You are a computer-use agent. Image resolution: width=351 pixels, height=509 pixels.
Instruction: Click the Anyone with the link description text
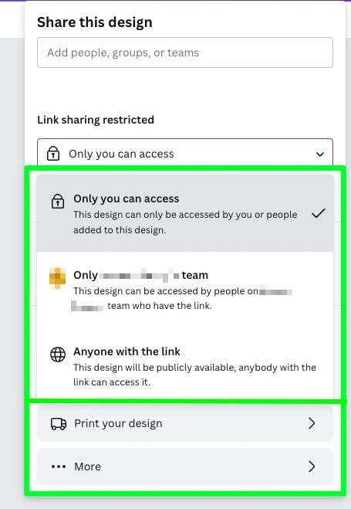point(194,375)
